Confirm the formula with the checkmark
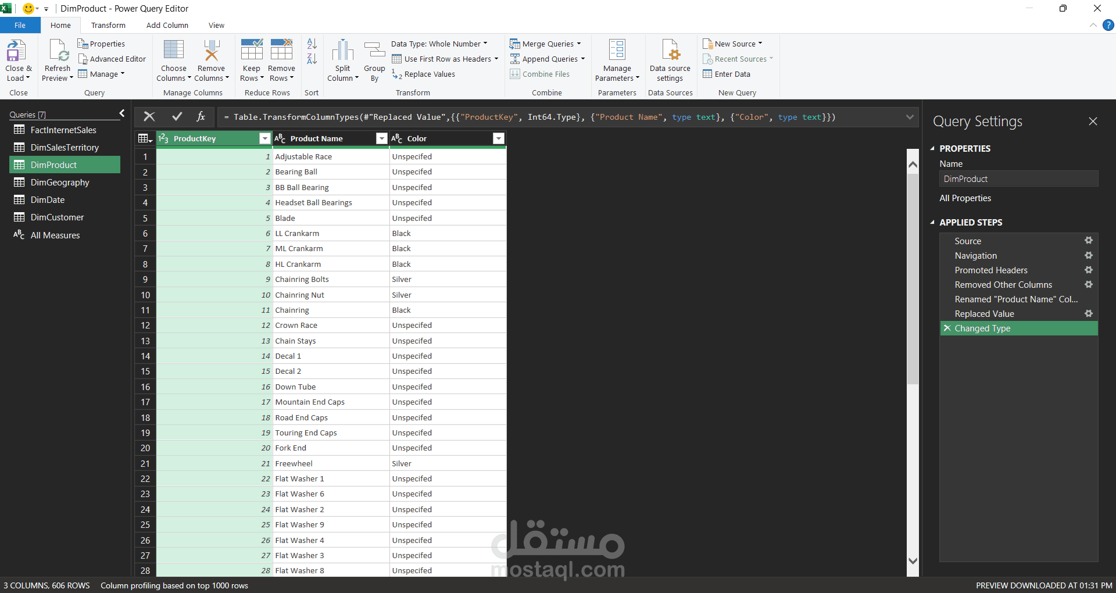The height and width of the screenshot is (593, 1116). pos(177,117)
